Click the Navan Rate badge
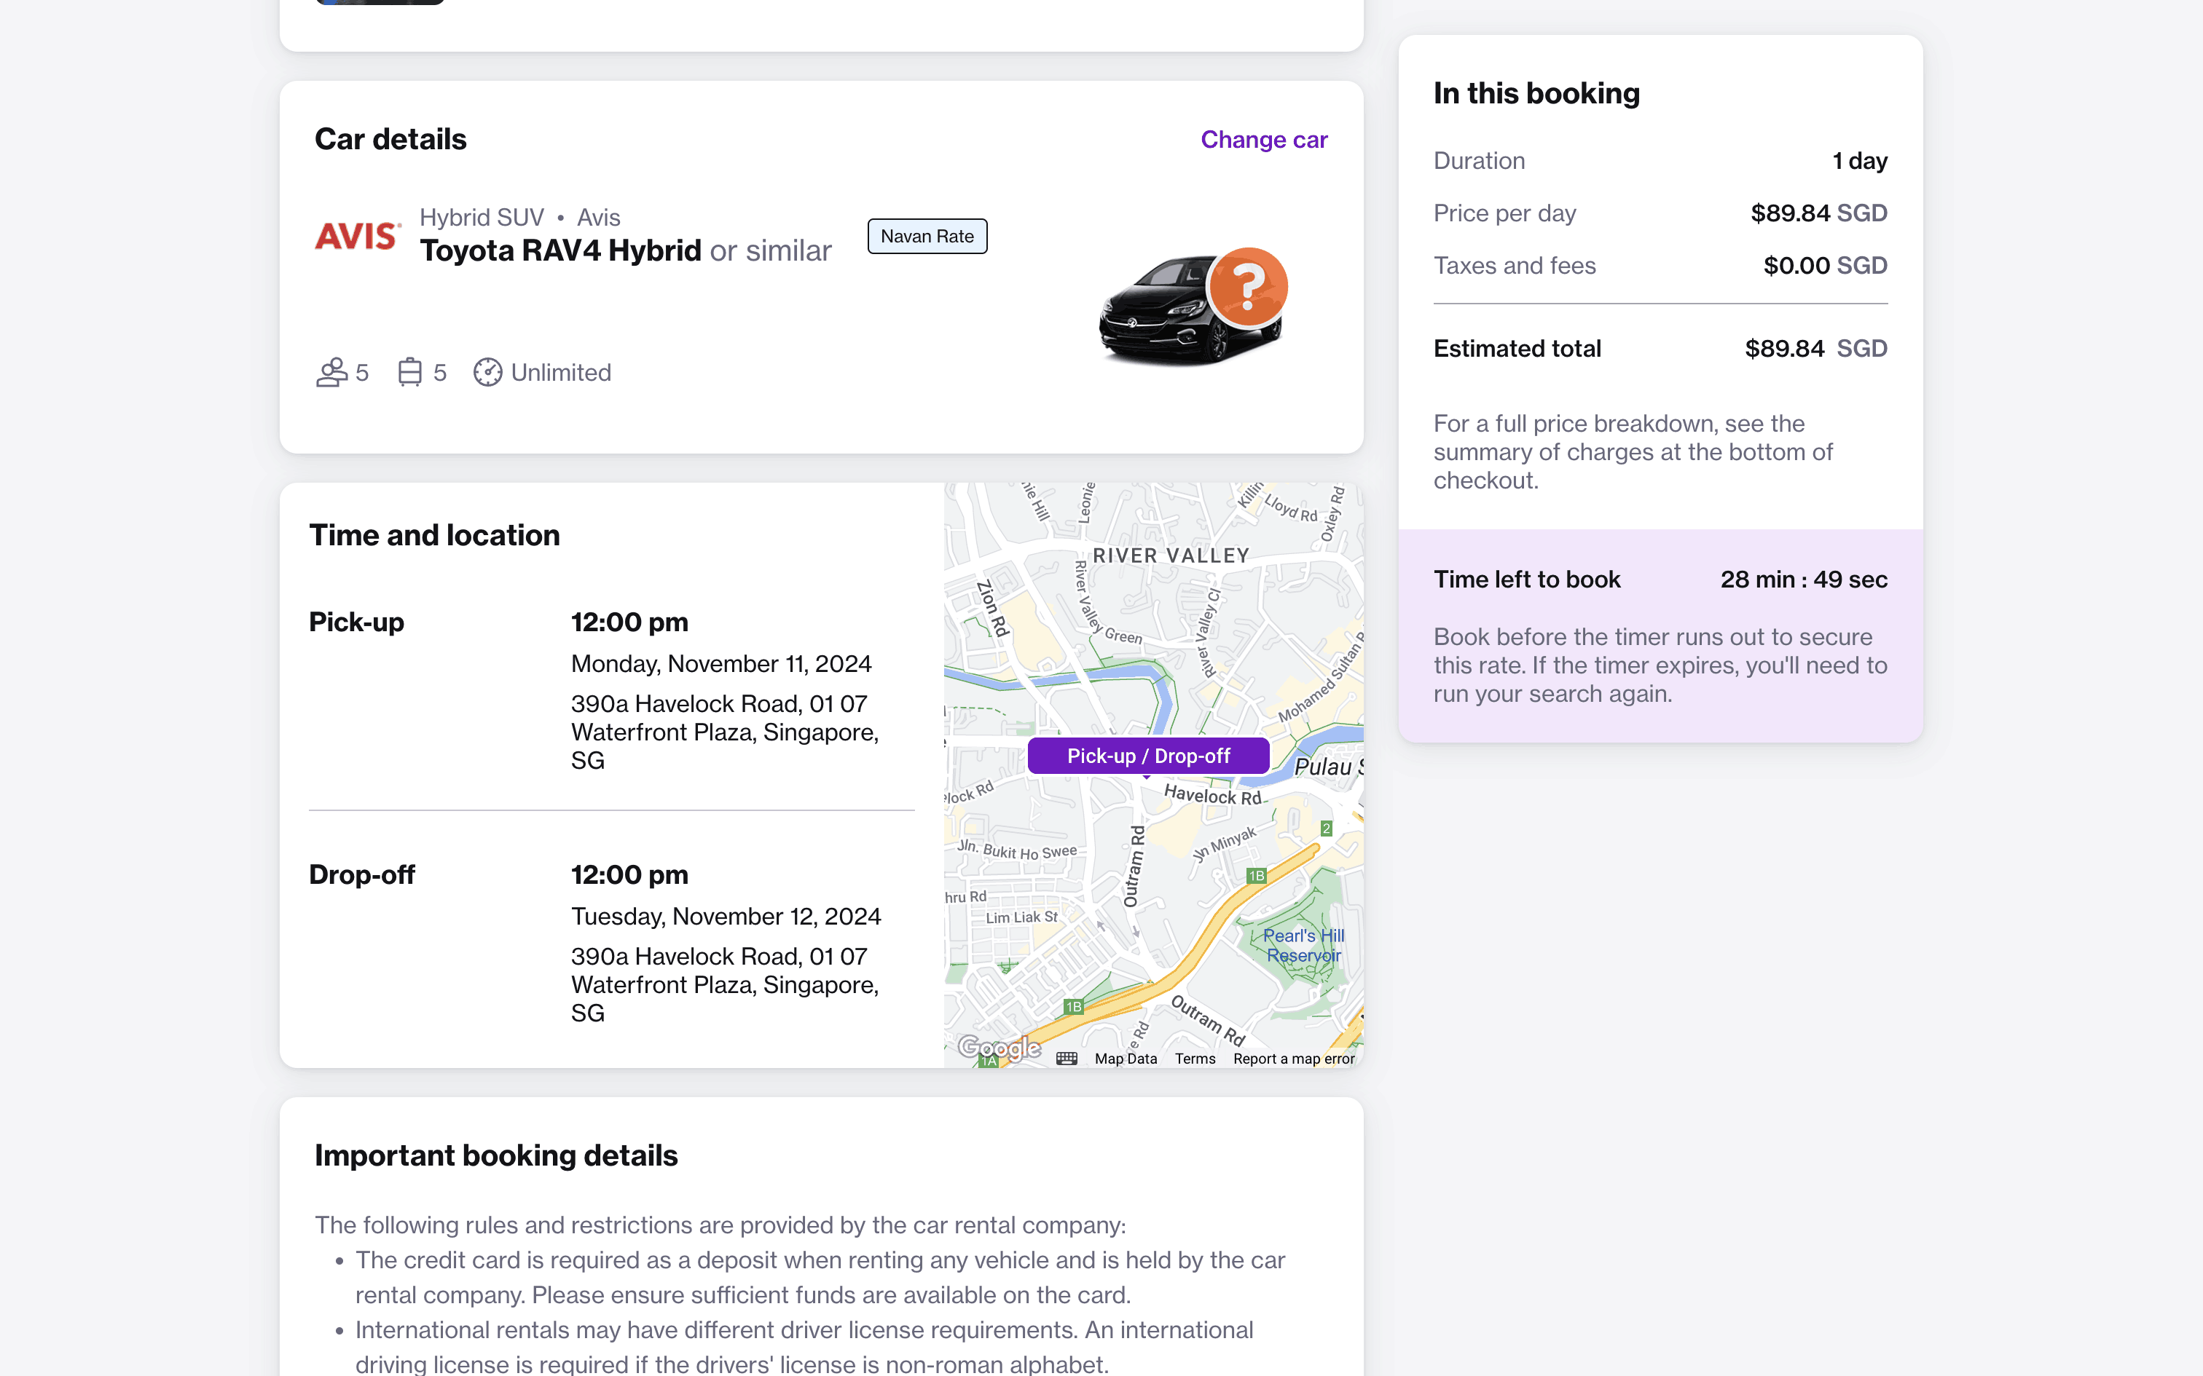Image resolution: width=2203 pixels, height=1376 pixels. 927,237
